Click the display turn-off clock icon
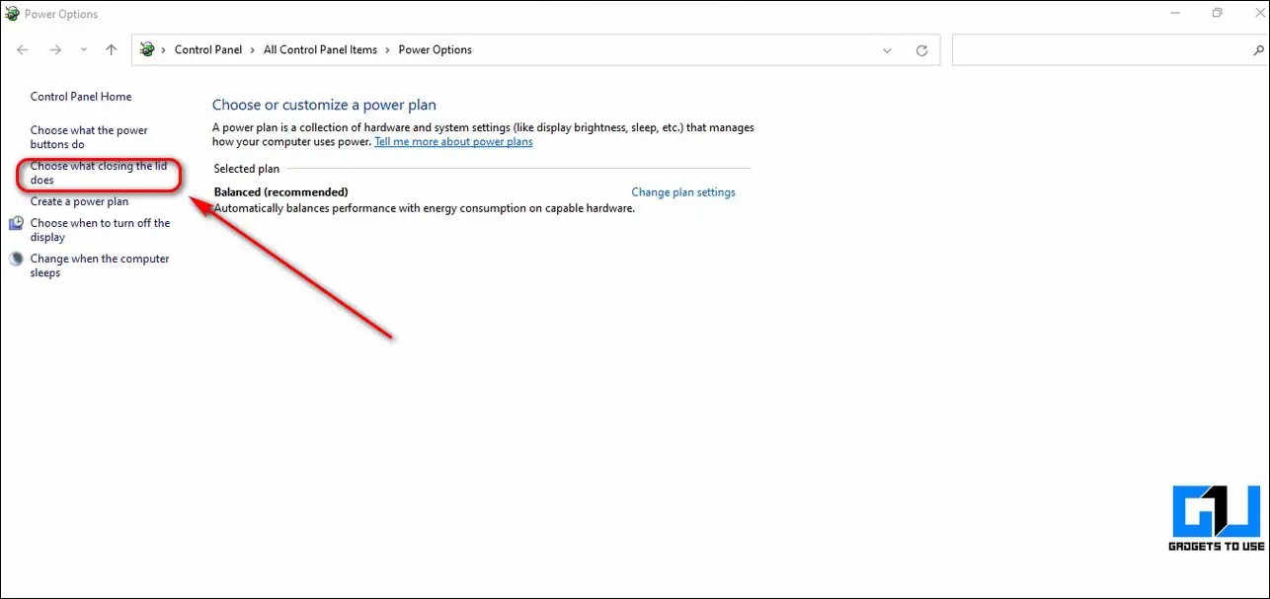The height and width of the screenshot is (599, 1270). pos(16,224)
